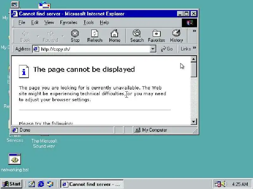253x189 pixels.
Task: Open the Edit menu
Action: pos(35,22)
